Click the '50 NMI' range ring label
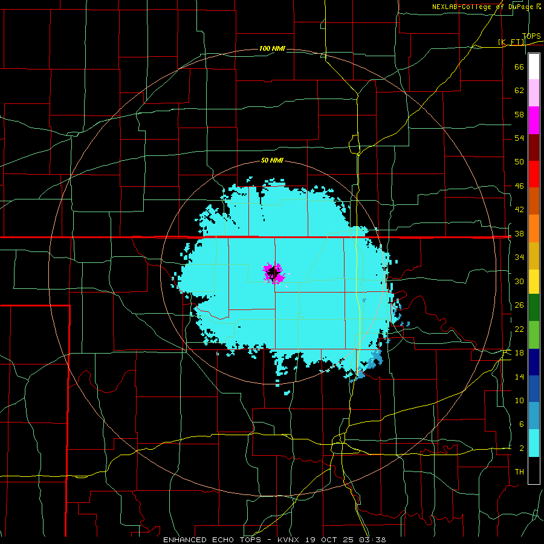Screen dimensions: 544x544 click(x=272, y=160)
